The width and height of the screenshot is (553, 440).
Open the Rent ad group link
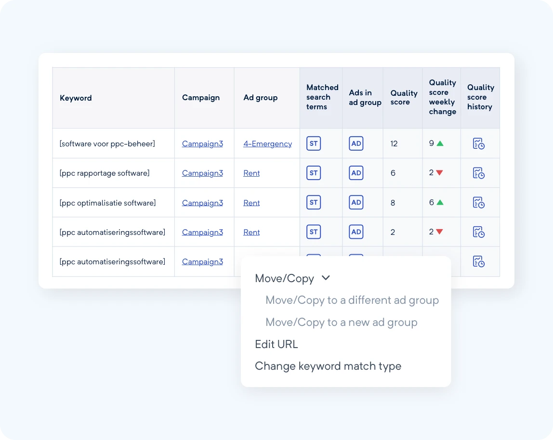pyautogui.click(x=251, y=172)
